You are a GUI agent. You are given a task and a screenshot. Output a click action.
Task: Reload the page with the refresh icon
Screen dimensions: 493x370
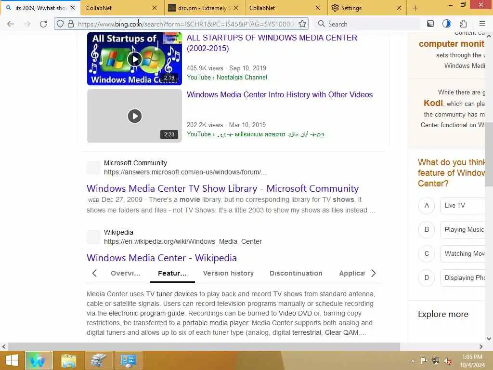[x=43, y=24]
